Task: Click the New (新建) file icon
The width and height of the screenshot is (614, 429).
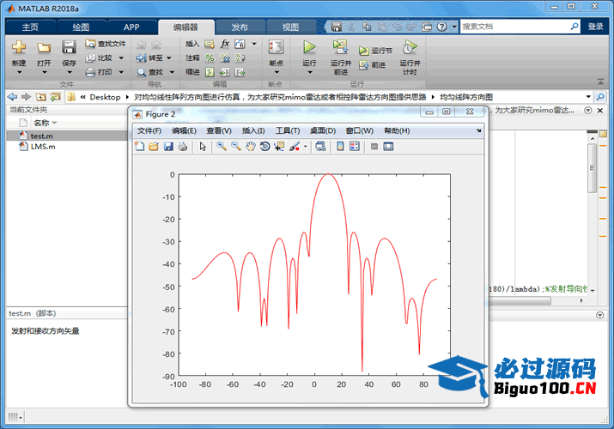Action: (x=19, y=47)
